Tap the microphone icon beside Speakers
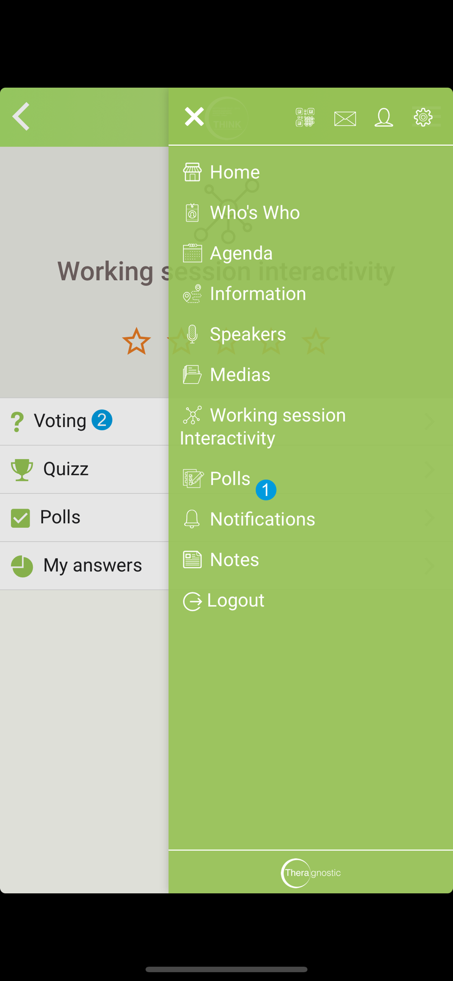The height and width of the screenshot is (981, 453). pos(192,334)
